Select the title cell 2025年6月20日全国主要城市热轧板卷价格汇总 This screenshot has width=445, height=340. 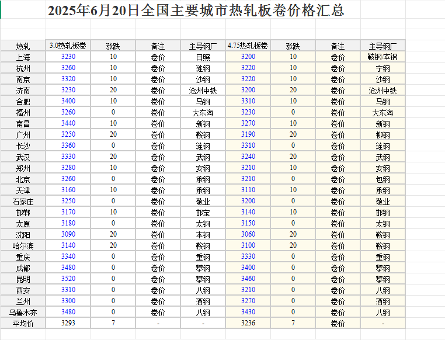[x=196, y=11]
